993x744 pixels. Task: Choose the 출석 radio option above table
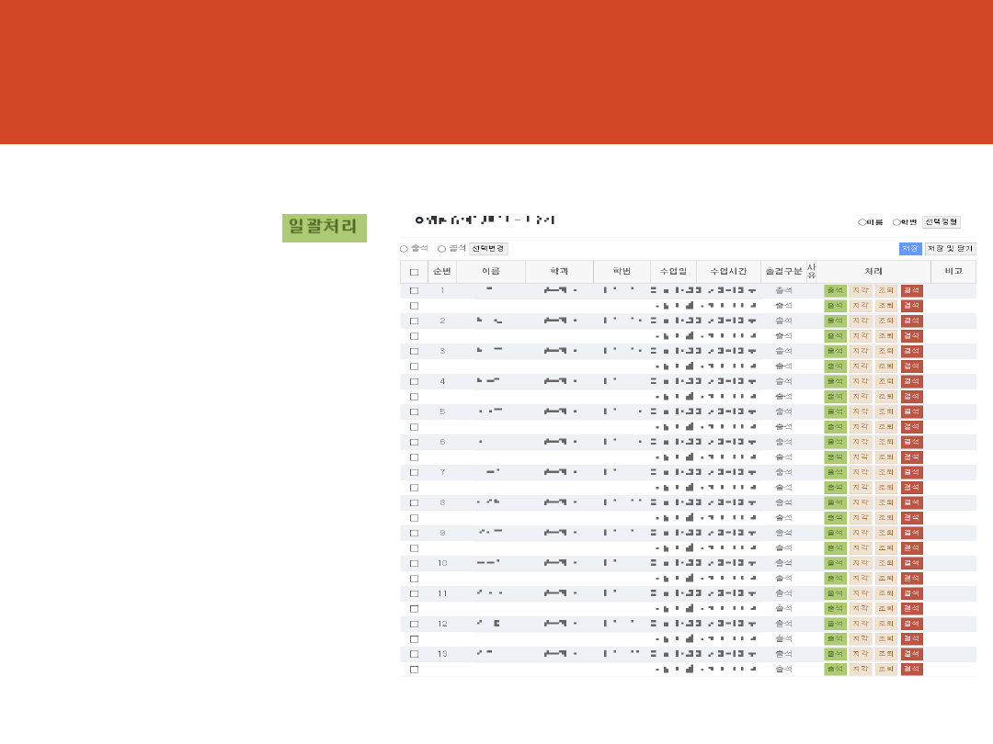404,249
